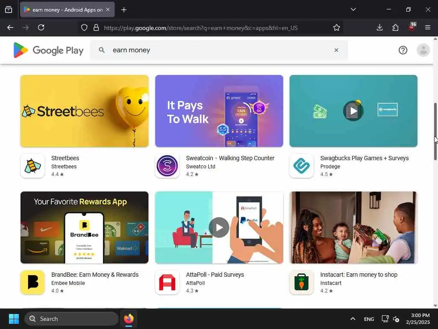
Task: Open the Firefox extensions menu
Action: (x=395, y=27)
